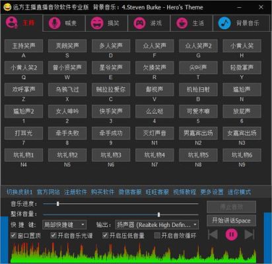The image size is (272, 264).
Task: Play the 尖叫声 scream sound
Action: [198, 67]
